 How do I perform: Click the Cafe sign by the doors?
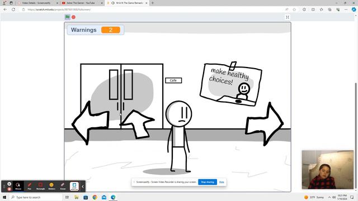[173, 80]
